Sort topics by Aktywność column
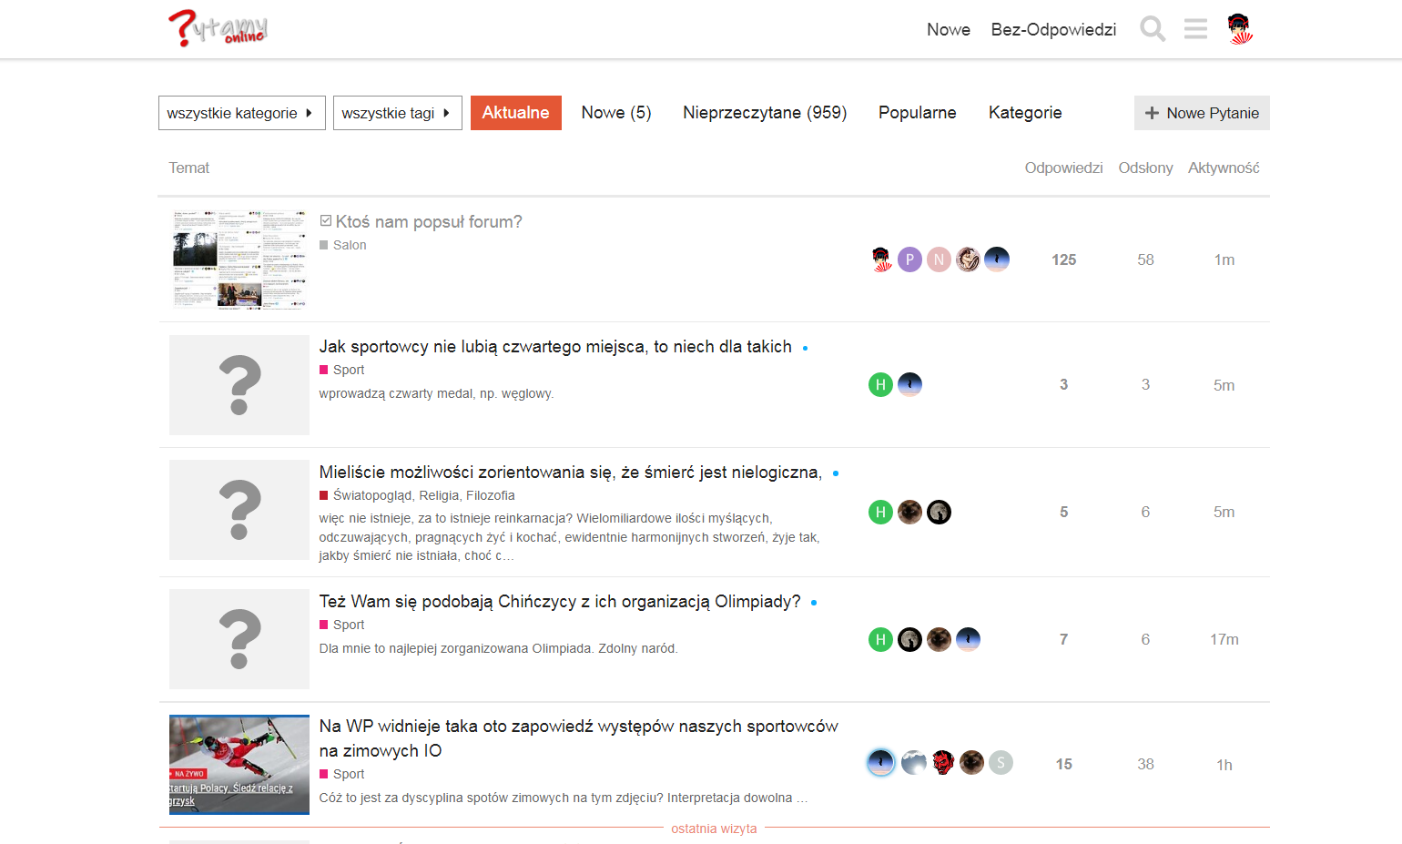This screenshot has width=1402, height=844. pyautogui.click(x=1224, y=168)
